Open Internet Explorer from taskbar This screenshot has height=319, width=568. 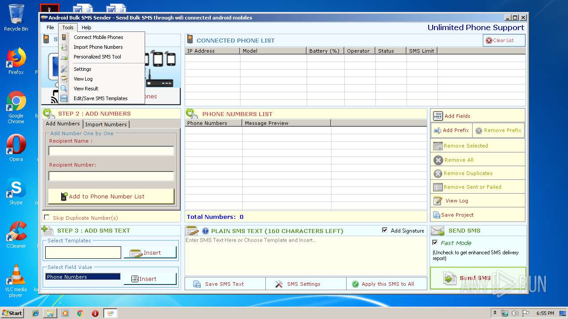[35, 313]
